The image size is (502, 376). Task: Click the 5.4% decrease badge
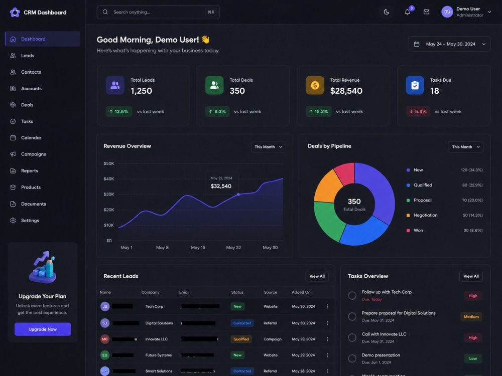click(x=418, y=112)
